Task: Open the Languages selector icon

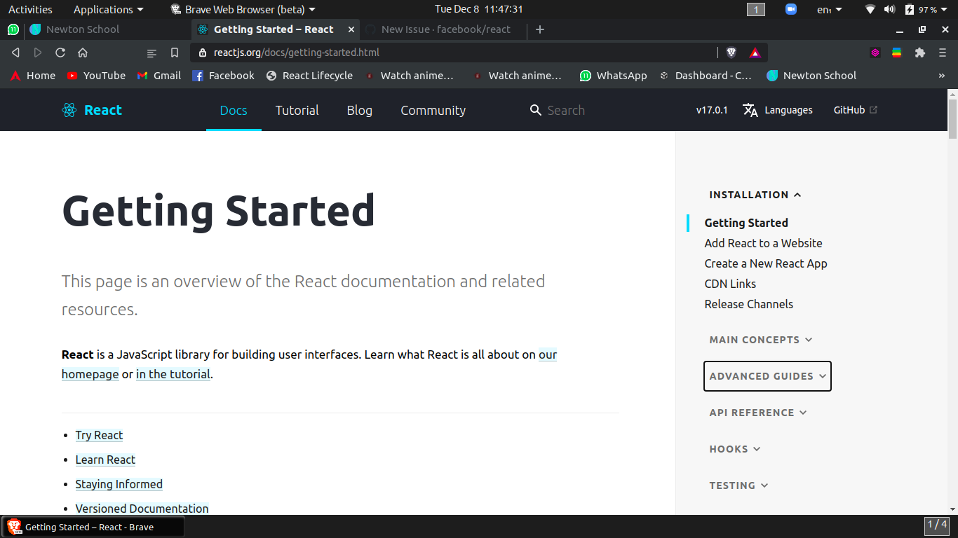Action: 750,110
